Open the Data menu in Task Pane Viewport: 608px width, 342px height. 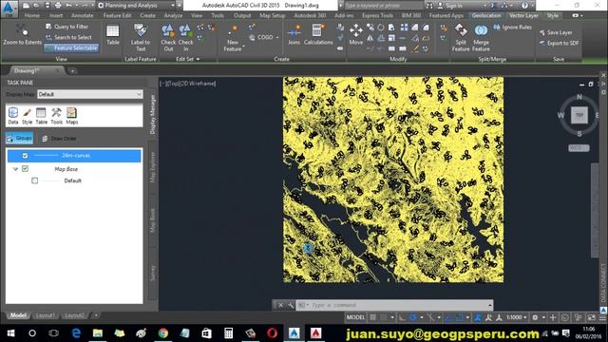(13, 116)
